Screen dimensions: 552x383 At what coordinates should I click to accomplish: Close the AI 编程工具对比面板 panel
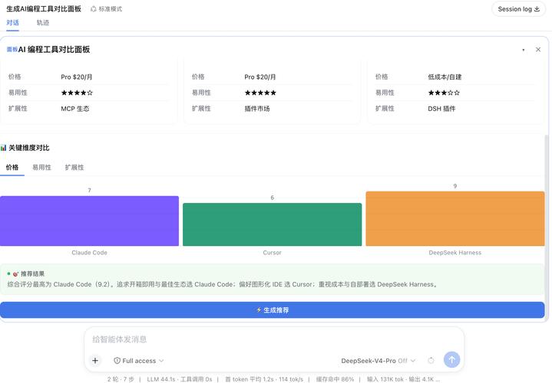coord(538,50)
